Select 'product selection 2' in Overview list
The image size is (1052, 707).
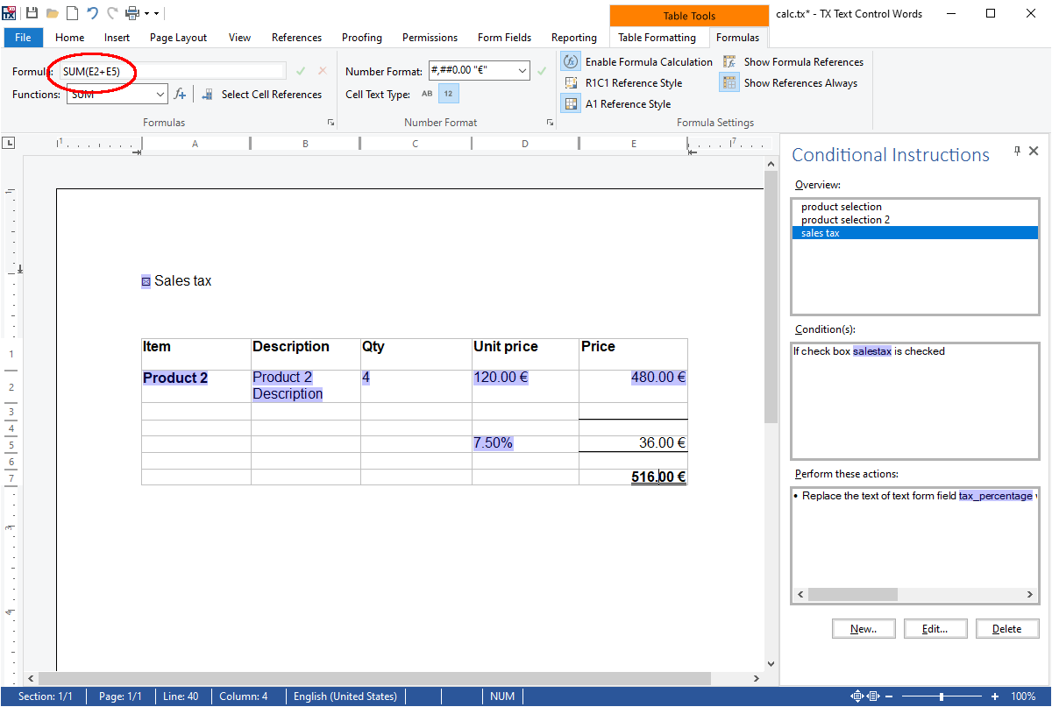915,220
